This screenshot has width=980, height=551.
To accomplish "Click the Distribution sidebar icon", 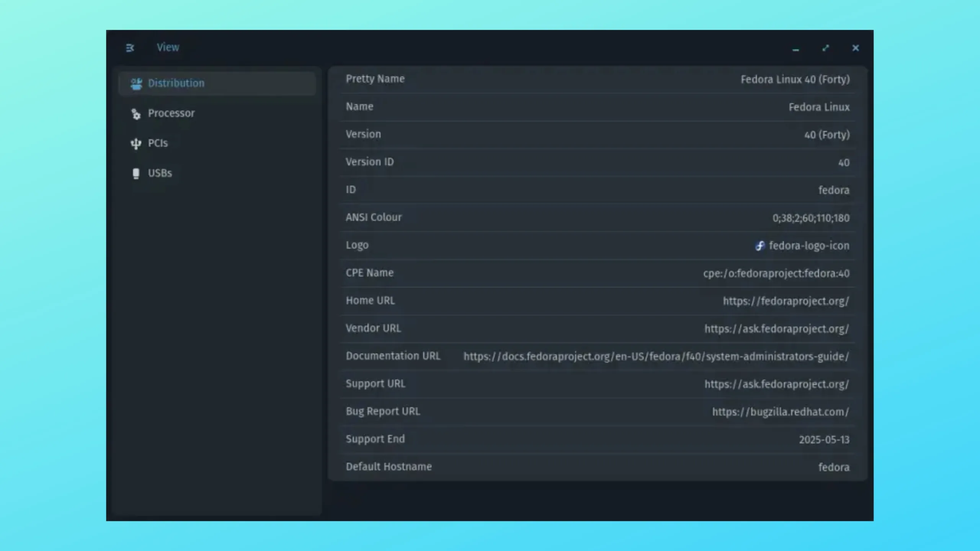I will point(136,83).
